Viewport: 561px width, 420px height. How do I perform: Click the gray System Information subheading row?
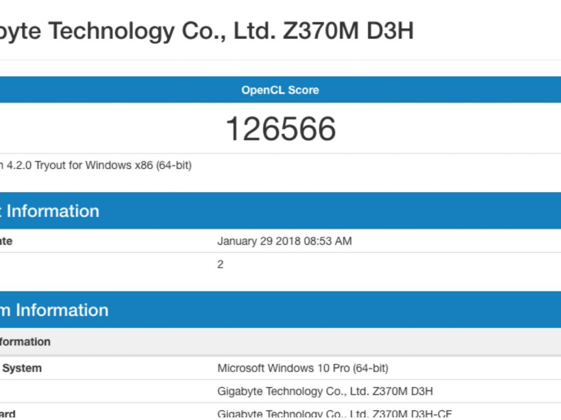pos(26,342)
